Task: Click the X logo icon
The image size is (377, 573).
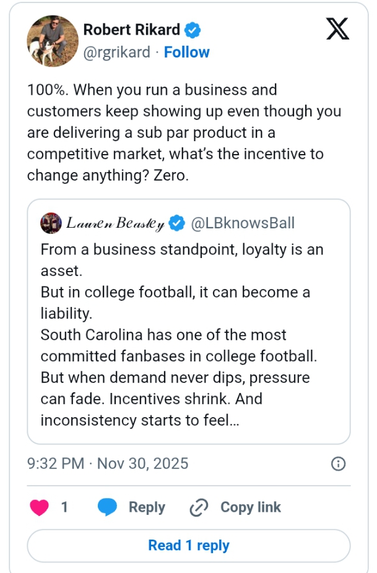Action: coord(337,29)
